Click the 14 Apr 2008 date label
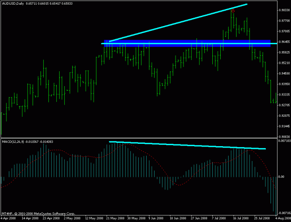291x222 pixels. 30,218
